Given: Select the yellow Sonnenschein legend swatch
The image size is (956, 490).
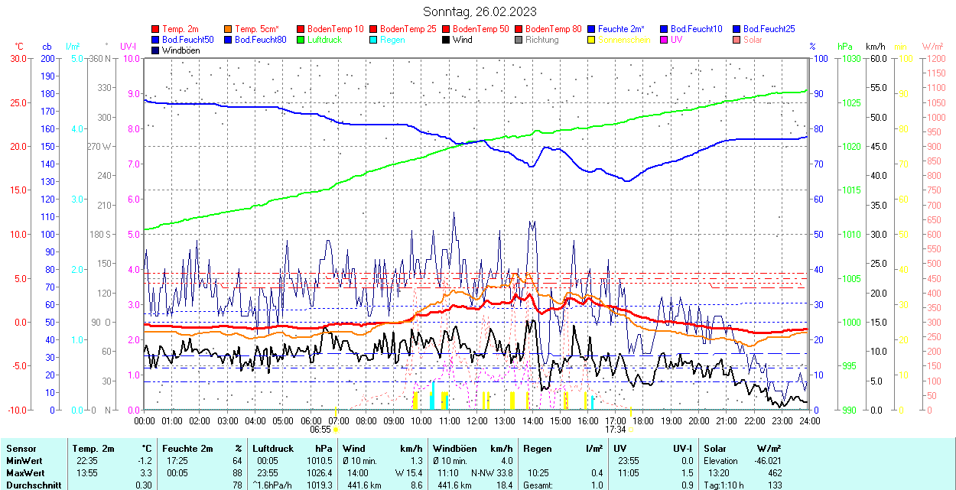Looking at the screenshot, I should click(x=592, y=40).
